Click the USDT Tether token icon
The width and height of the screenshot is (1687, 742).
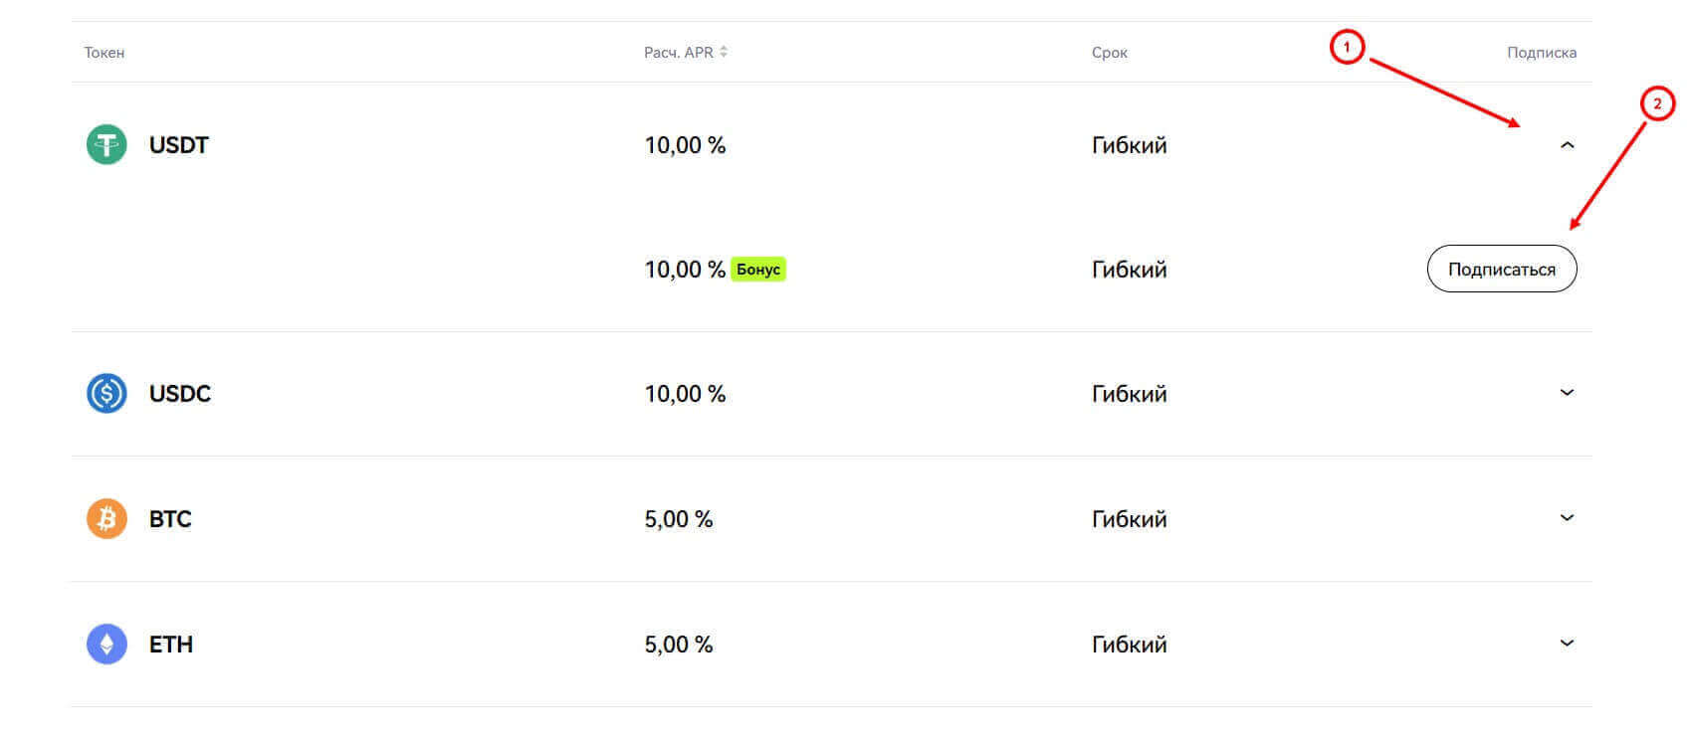106,145
